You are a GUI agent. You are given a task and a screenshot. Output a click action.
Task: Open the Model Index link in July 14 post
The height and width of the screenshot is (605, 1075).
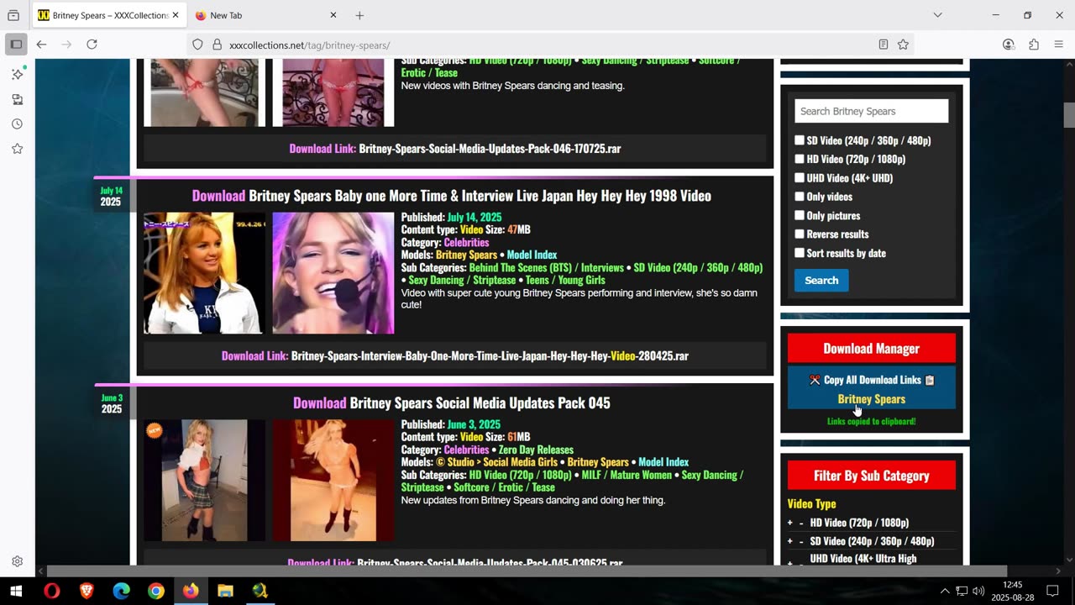[x=532, y=255]
